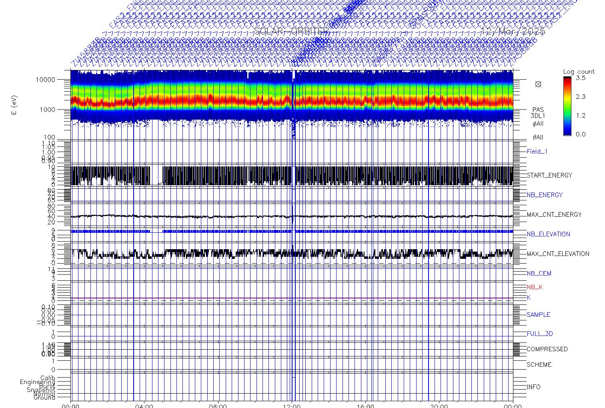Screen dimensions: 605x408
Task: Click the START_ENERGY panel label
Action: pos(549,176)
